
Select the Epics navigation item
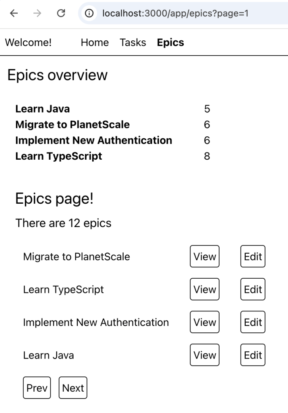(x=170, y=42)
